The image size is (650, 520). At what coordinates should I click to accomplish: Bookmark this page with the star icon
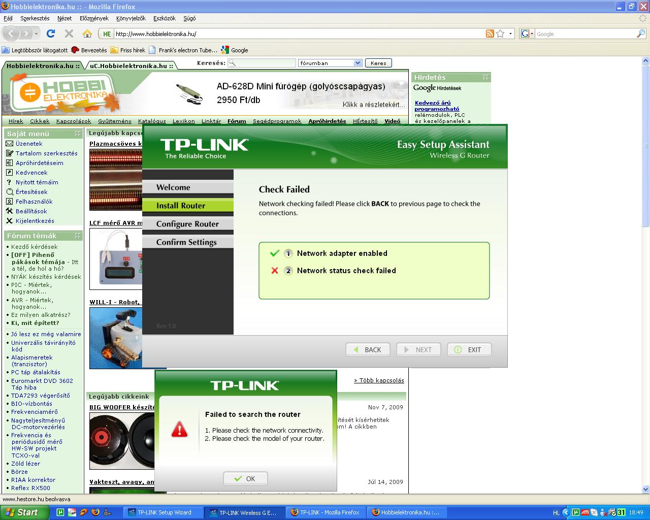point(500,34)
